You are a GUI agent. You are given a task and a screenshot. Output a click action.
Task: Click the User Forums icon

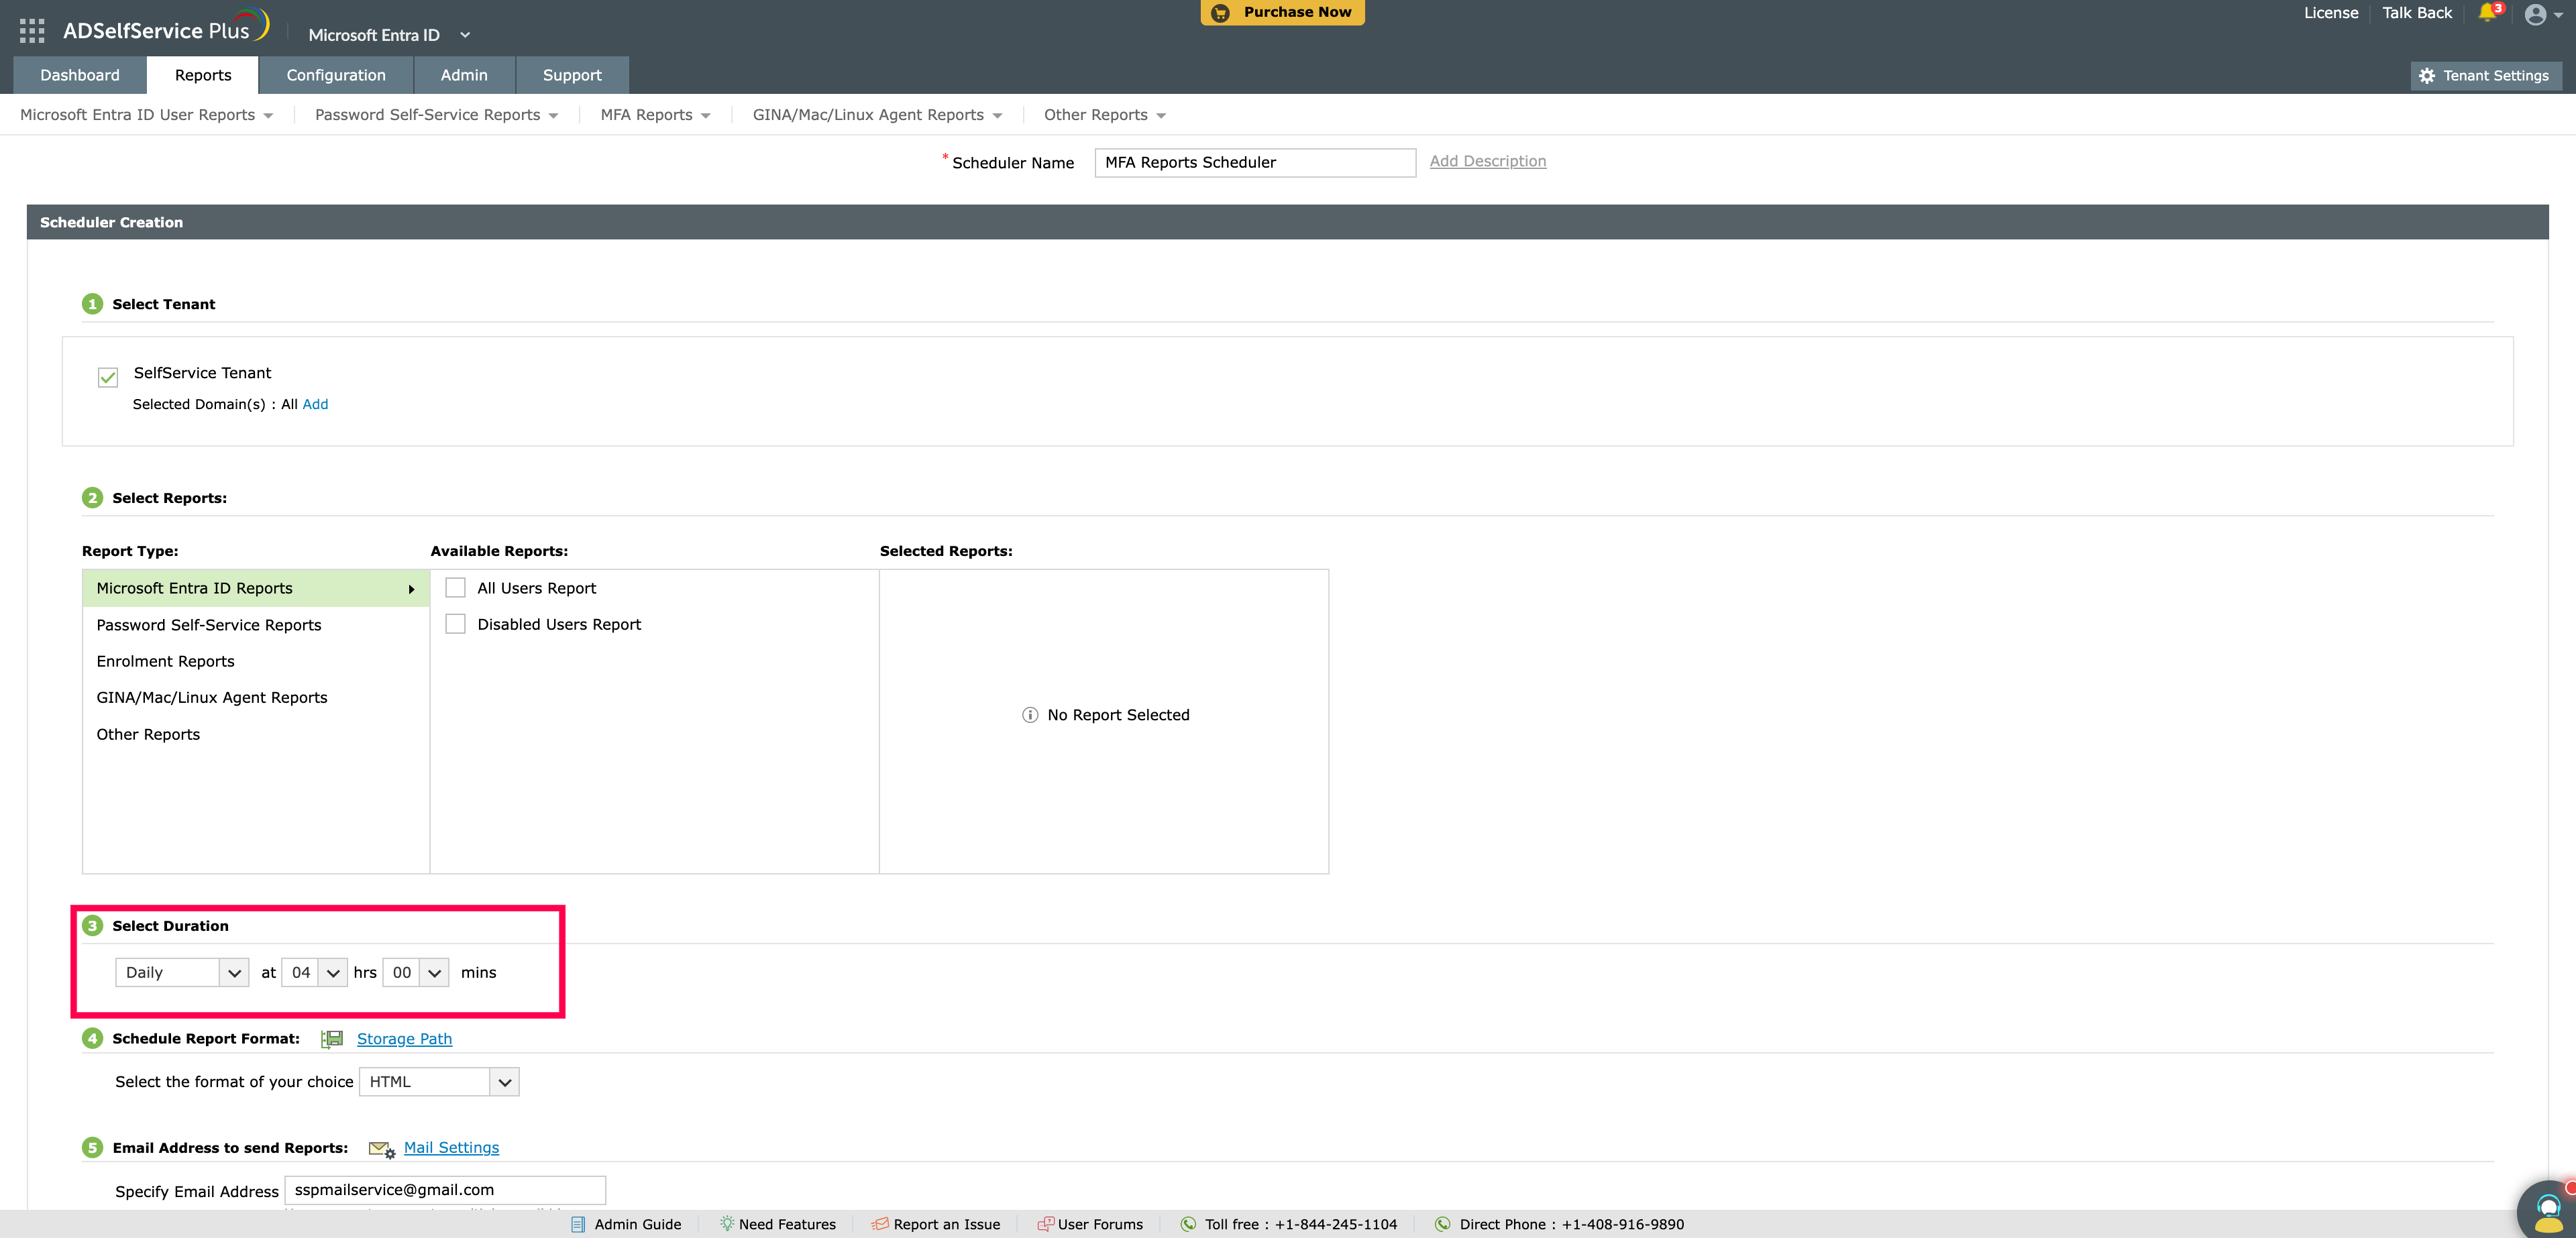point(1045,1224)
